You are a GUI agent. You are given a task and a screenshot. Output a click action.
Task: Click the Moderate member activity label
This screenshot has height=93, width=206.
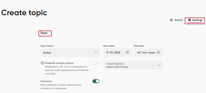coord(59,63)
